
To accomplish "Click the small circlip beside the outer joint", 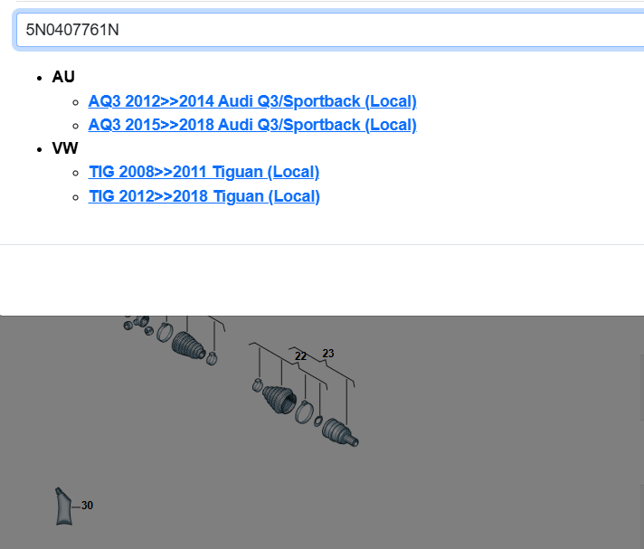I will pos(319,419).
